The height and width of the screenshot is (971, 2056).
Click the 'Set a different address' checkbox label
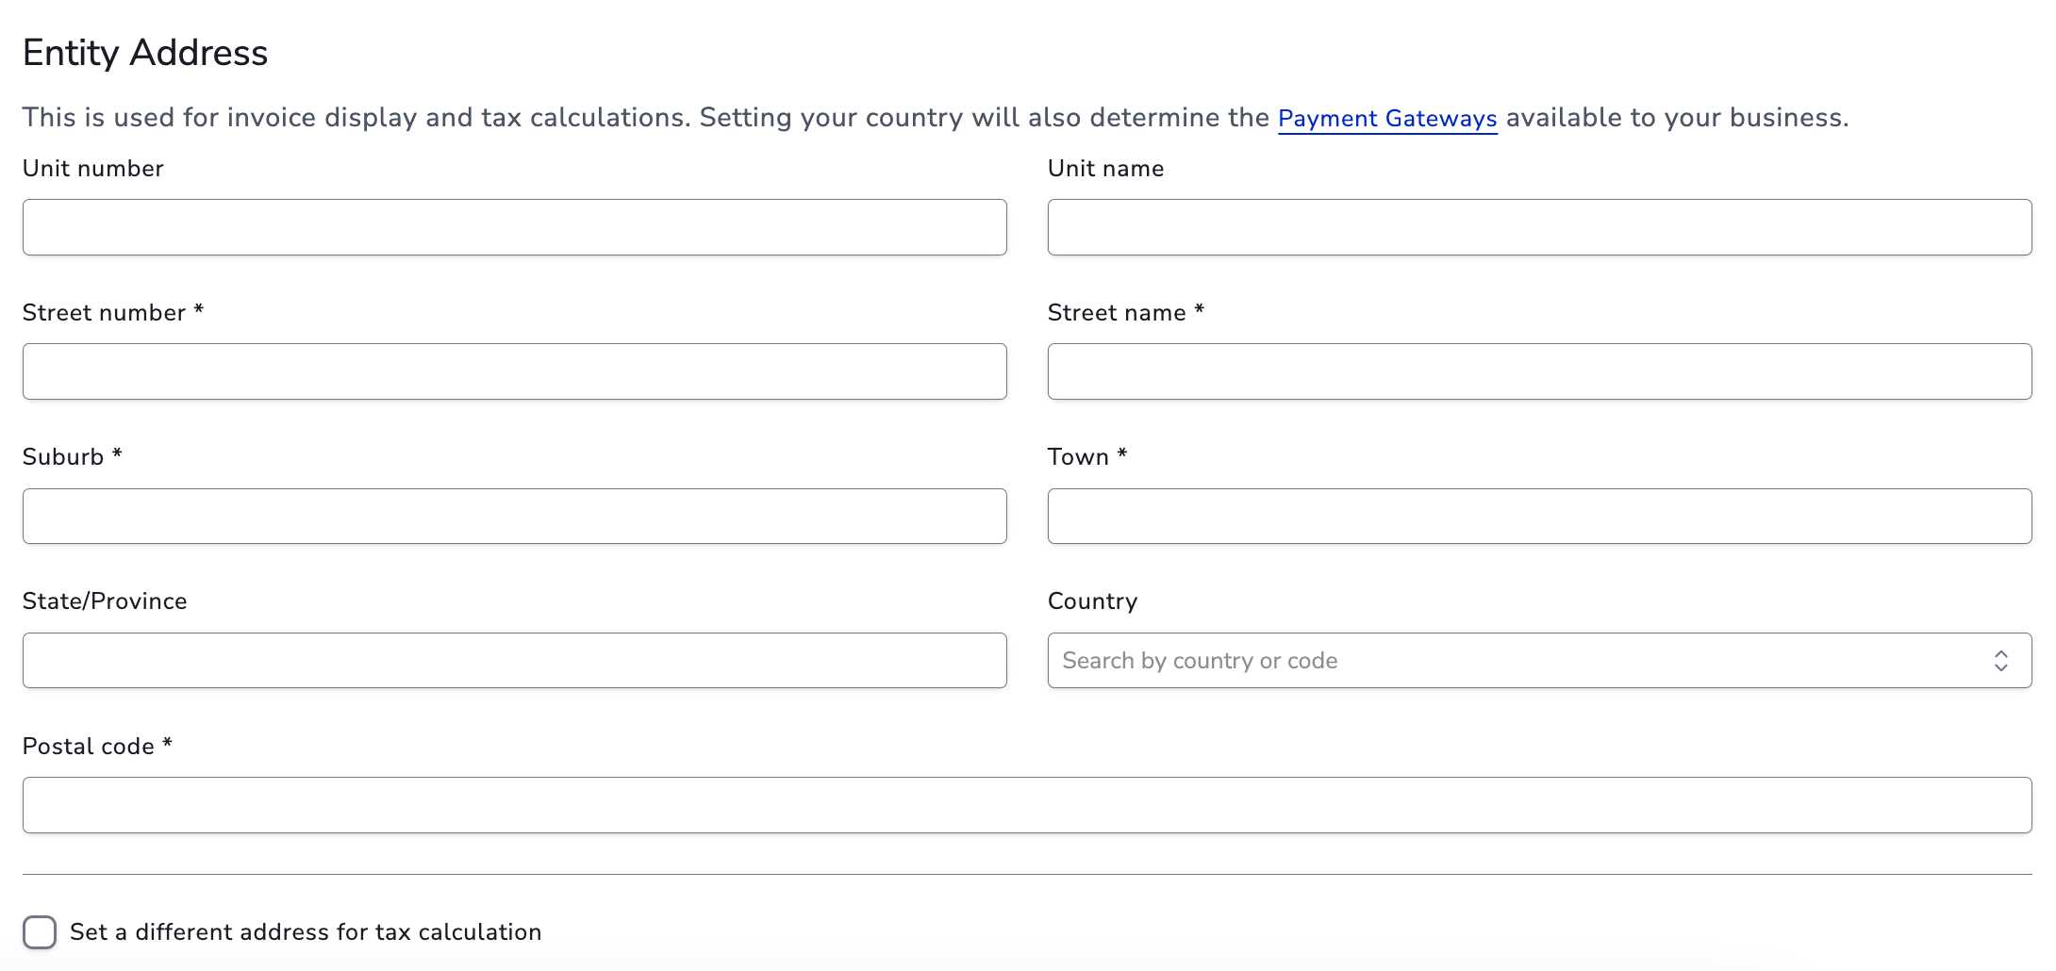pos(306,932)
